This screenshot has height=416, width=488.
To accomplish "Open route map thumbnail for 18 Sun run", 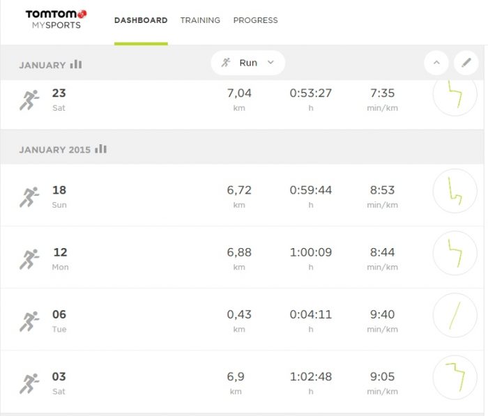I will click(x=455, y=191).
